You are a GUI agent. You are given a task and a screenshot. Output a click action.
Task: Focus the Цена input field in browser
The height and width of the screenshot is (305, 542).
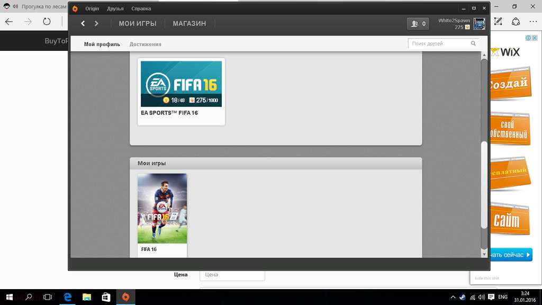point(232,275)
